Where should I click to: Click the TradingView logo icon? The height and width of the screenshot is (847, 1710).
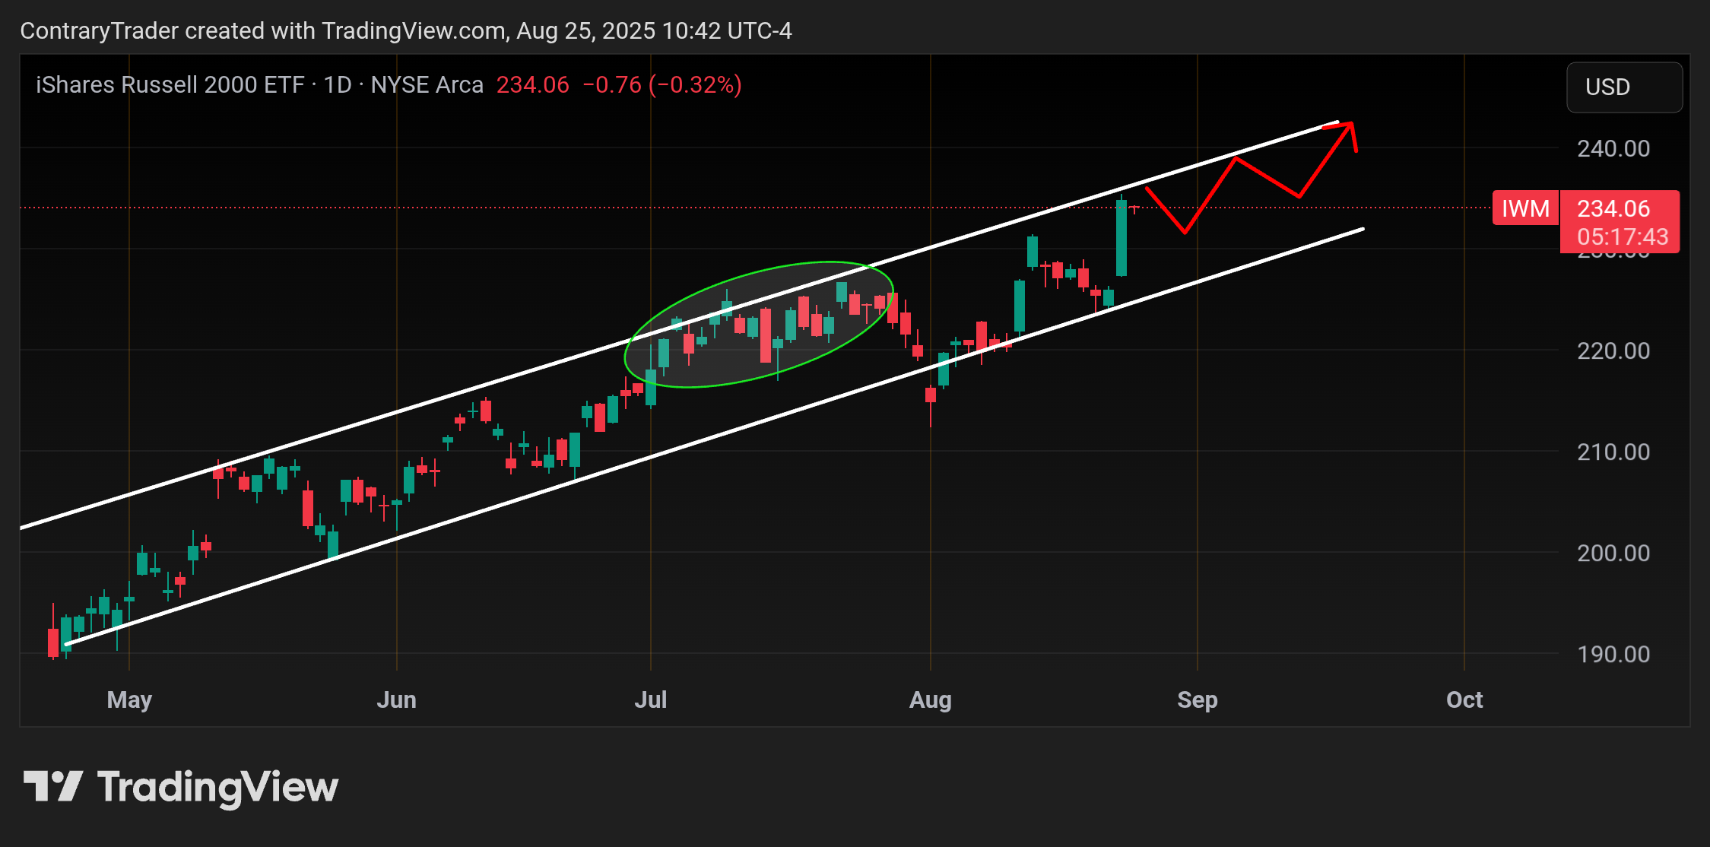(52, 786)
